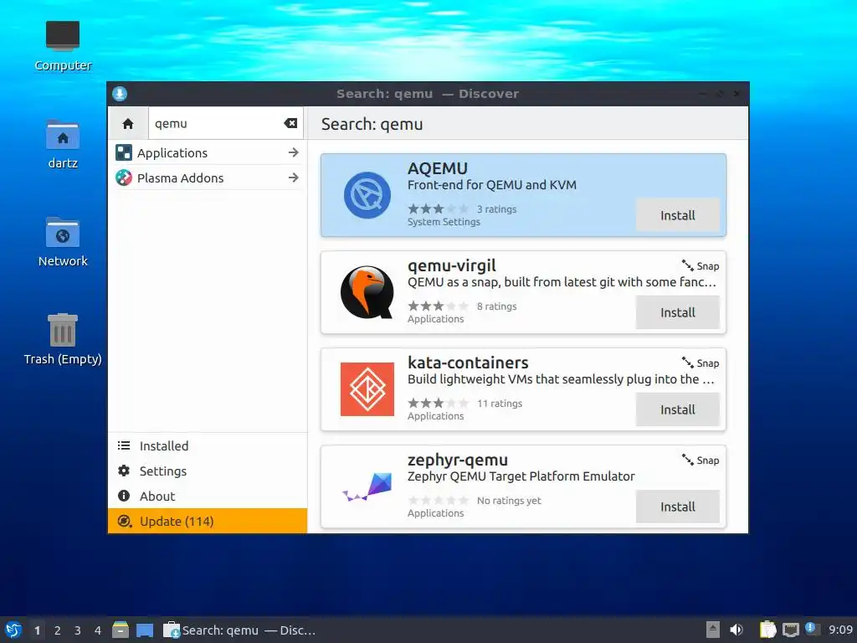Click Snap source icon on qemu-virgil
The width and height of the screenshot is (857, 643).
coord(688,265)
